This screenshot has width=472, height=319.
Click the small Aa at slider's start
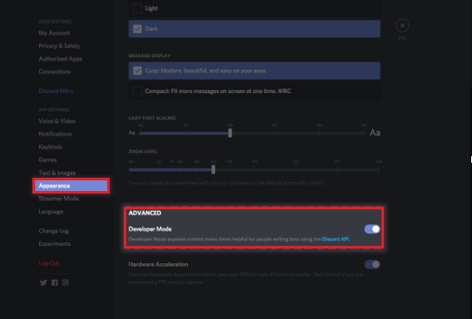[x=132, y=133]
